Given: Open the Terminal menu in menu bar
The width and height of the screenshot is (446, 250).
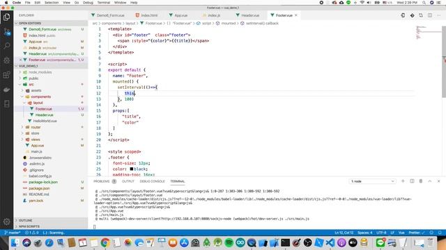Looking at the screenshot, I should click(x=104, y=3).
